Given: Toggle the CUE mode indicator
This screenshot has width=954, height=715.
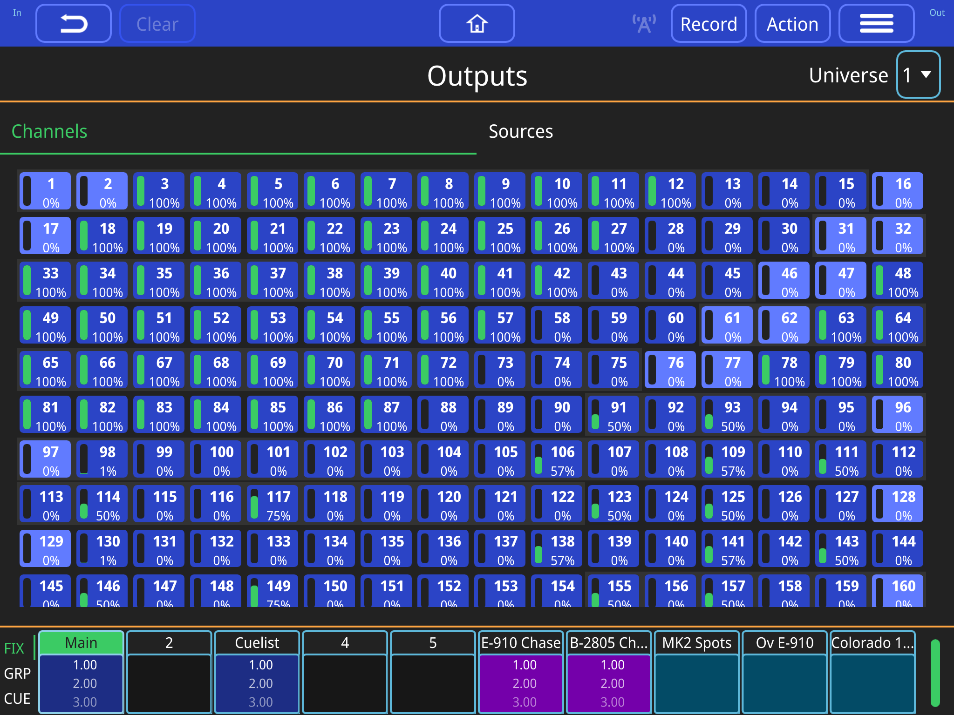Looking at the screenshot, I should pyautogui.click(x=18, y=698).
